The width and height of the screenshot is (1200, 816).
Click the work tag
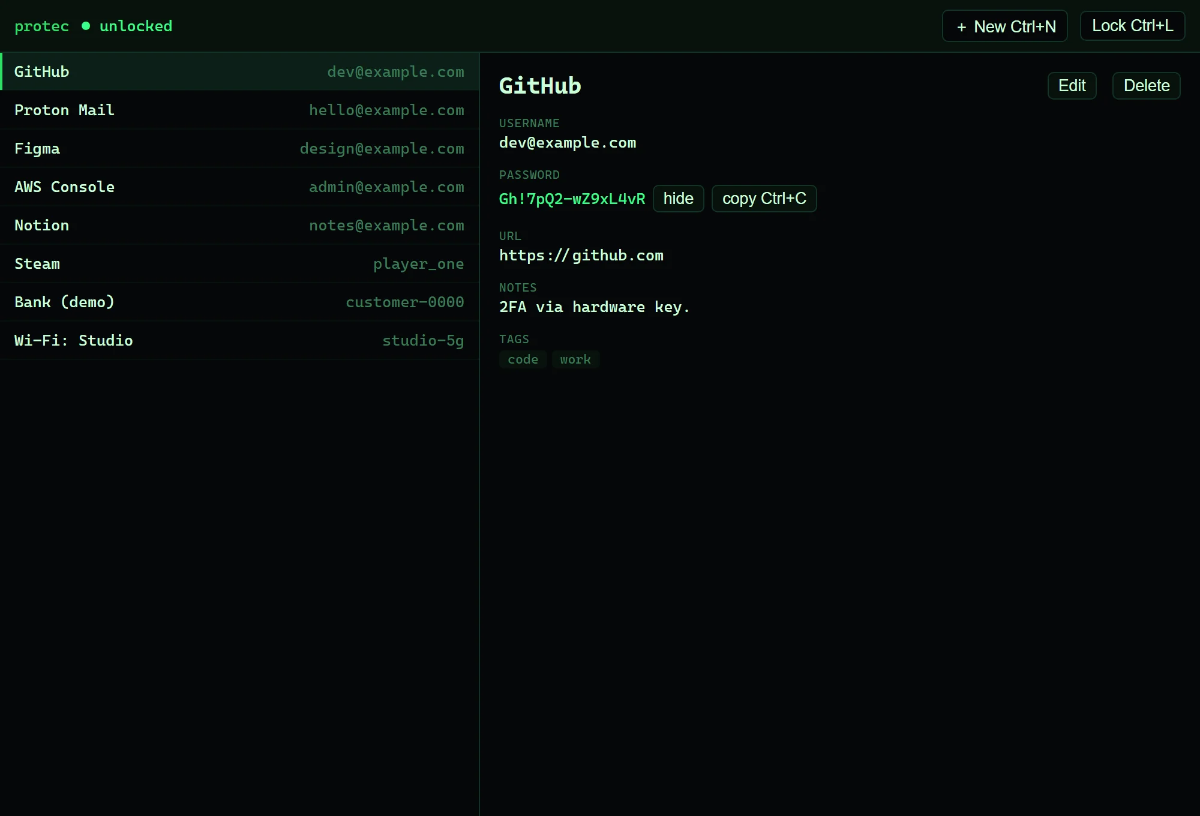point(575,359)
